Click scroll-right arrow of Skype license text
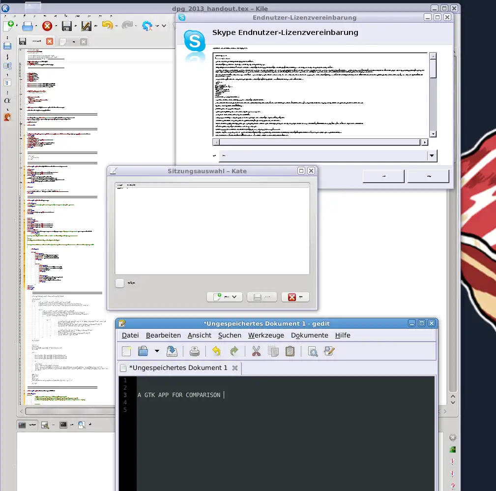The height and width of the screenshot is (491, 496). pyautogui.click(x=425, y=143)
